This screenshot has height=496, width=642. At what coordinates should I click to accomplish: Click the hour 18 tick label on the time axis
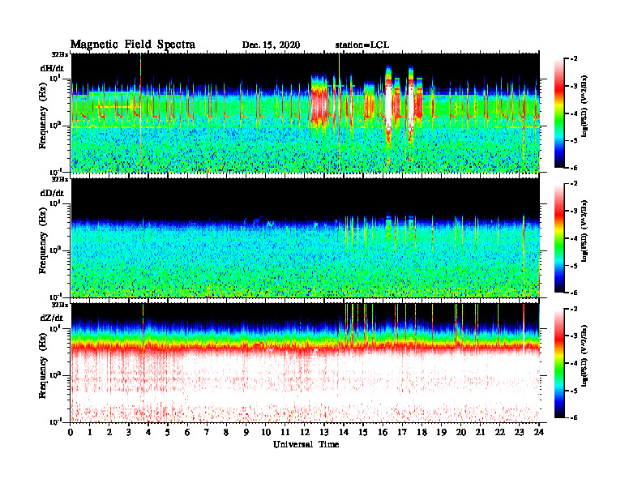click(x=422, y=433)
